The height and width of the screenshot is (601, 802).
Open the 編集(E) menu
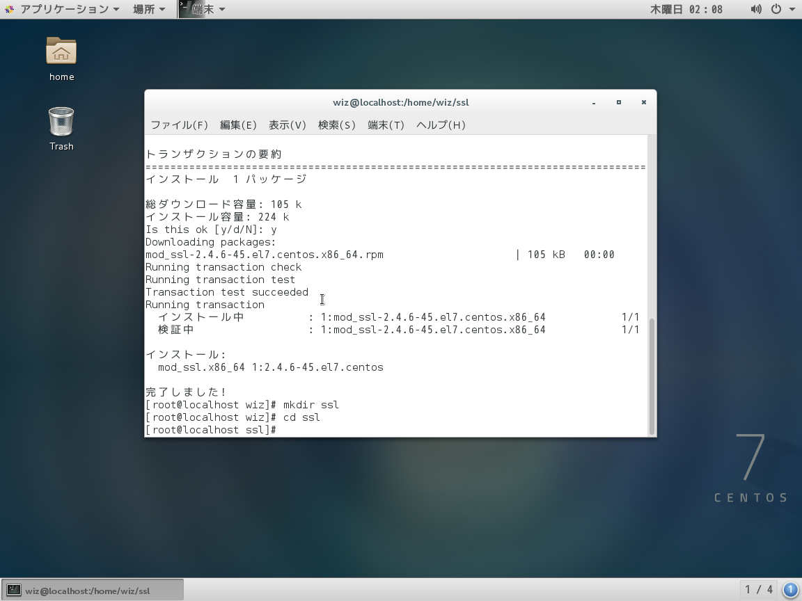click(238, 125)
